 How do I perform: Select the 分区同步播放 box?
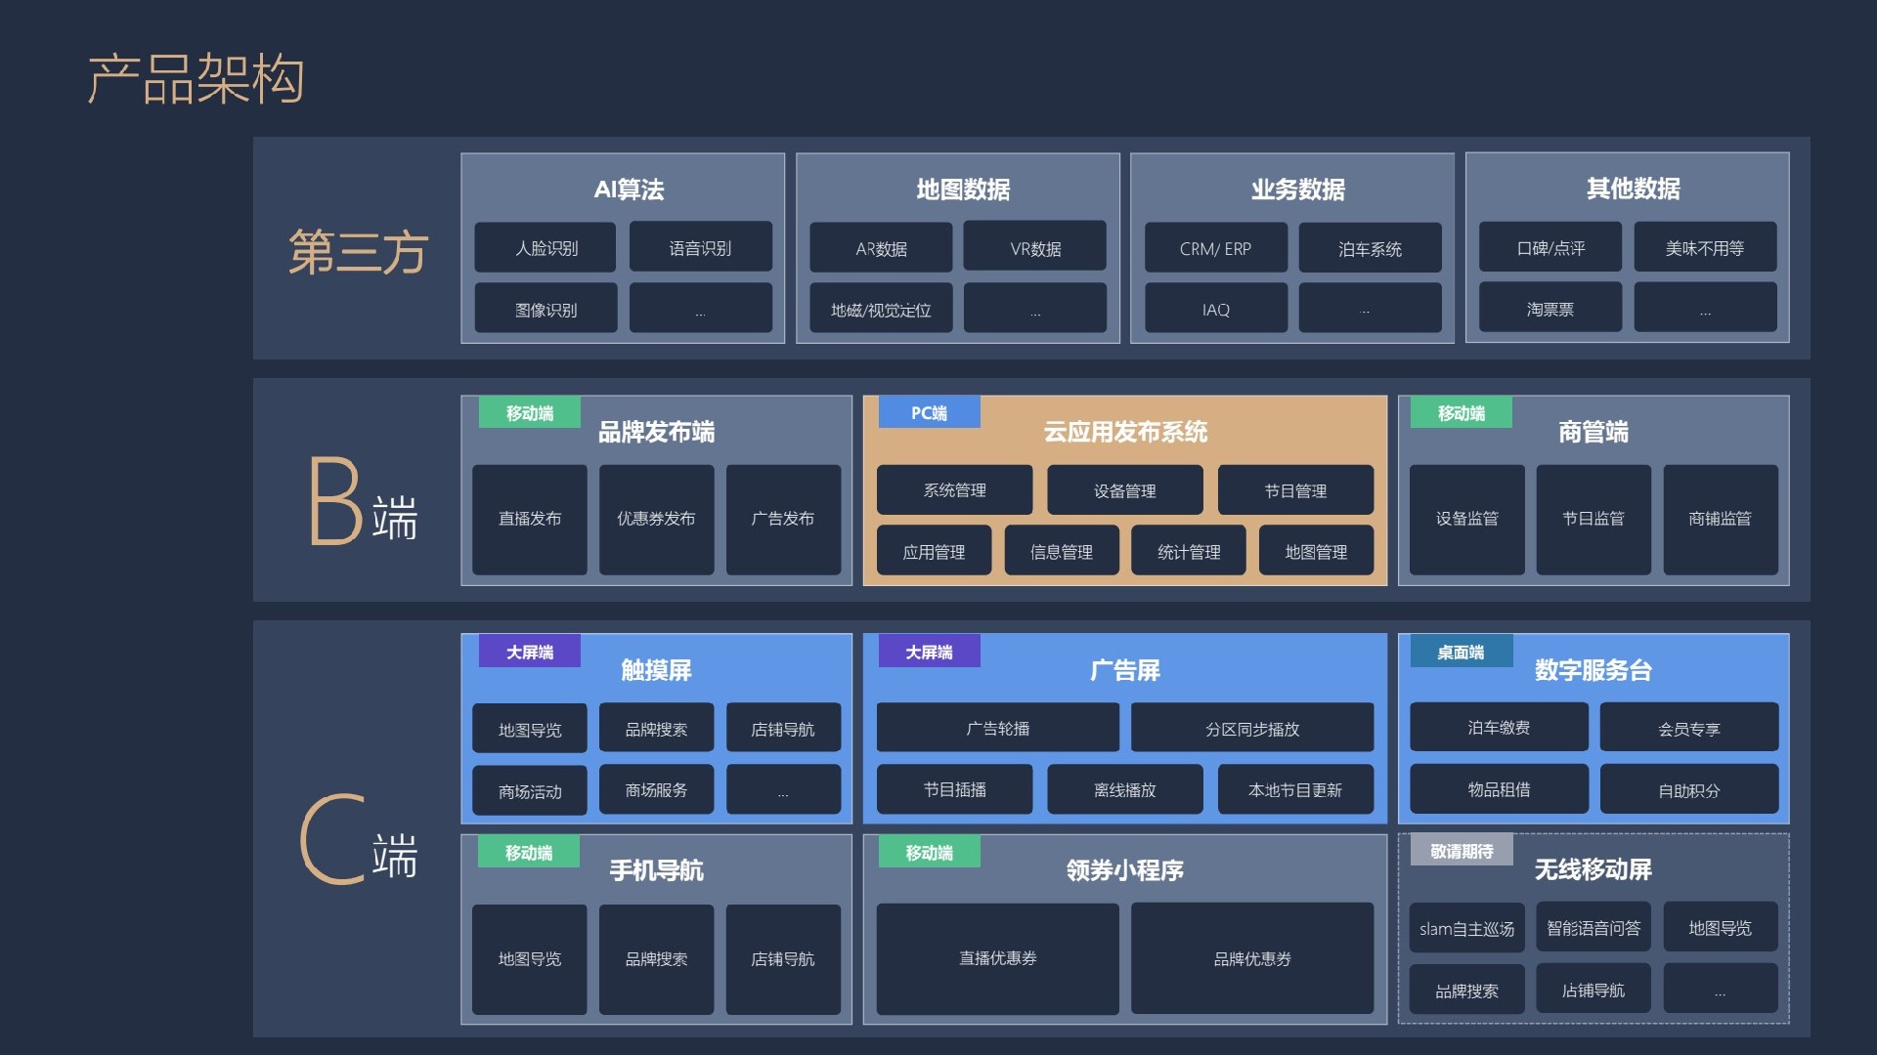click(x=1252, y=728)
